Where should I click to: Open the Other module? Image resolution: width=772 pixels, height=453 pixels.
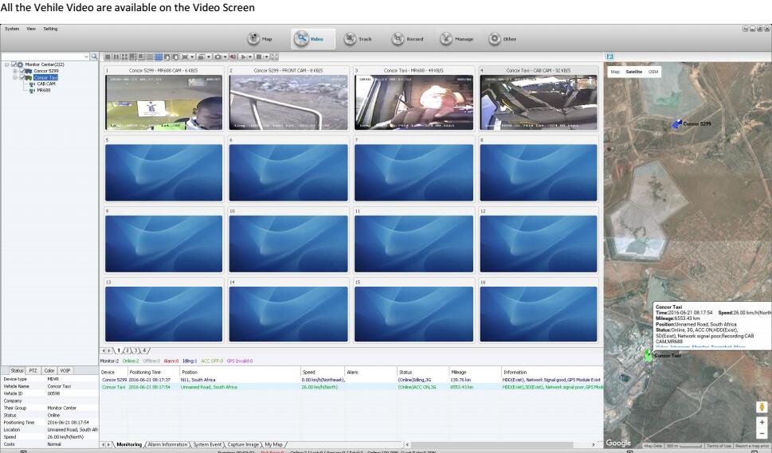point(503,39)
